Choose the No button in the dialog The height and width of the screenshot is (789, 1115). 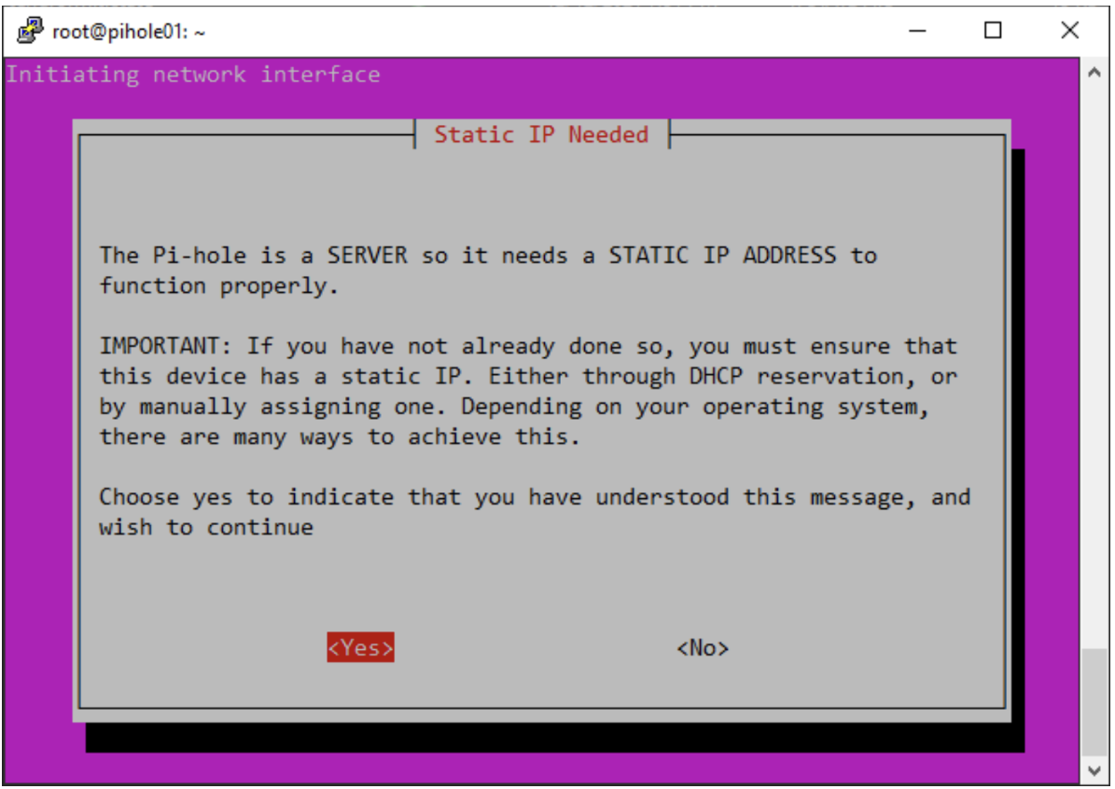[703, 647]
